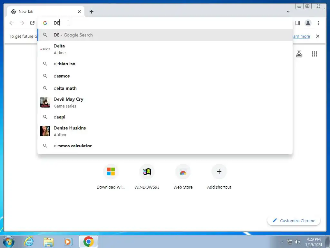Open the WINDOWS93 shortcut tile

pyautogui.click(x=147, y=177)
